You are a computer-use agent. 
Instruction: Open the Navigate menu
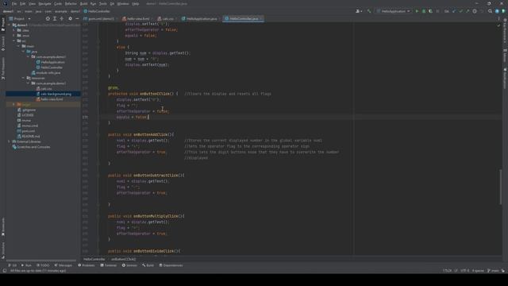coord(44,3)
